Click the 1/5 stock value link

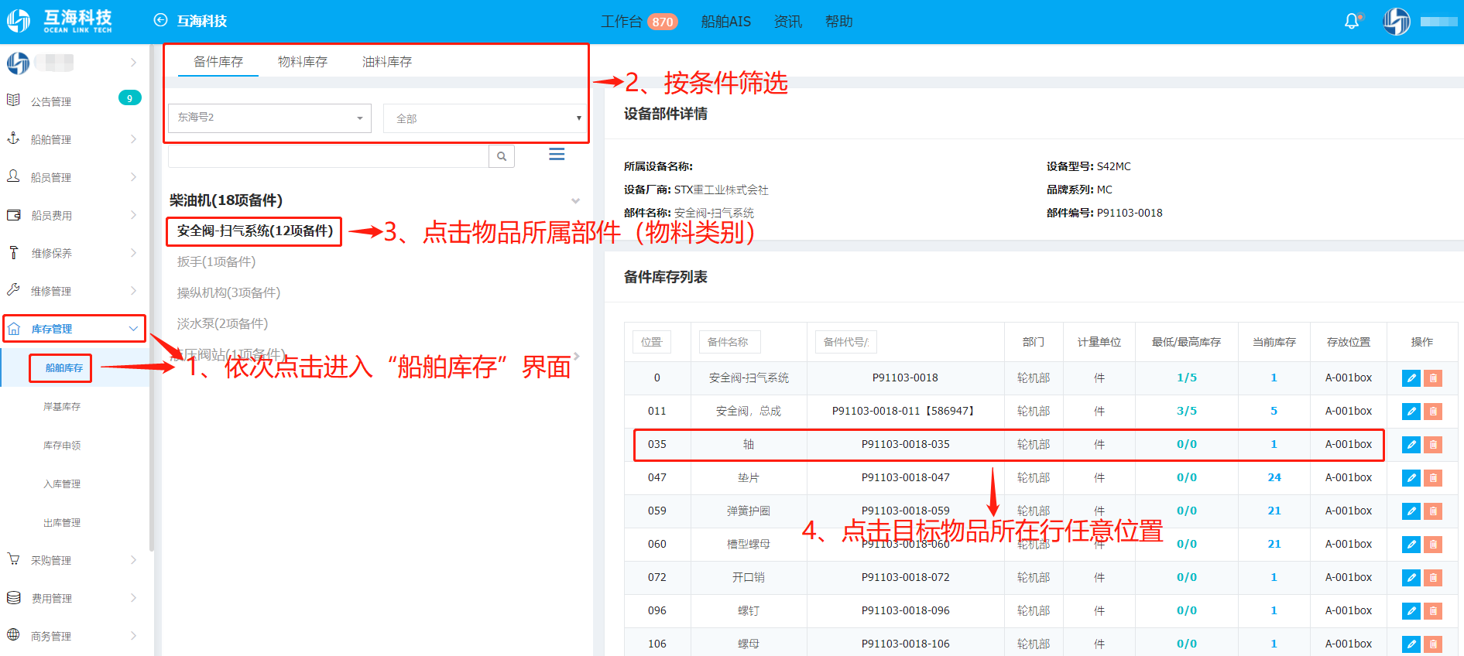click(x=1187, y=378)
